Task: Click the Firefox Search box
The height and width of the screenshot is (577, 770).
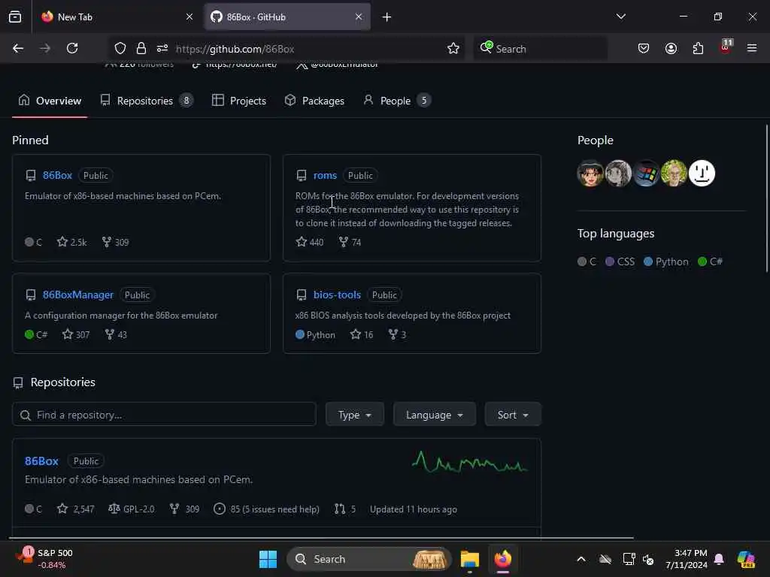Action: (540, 49)
